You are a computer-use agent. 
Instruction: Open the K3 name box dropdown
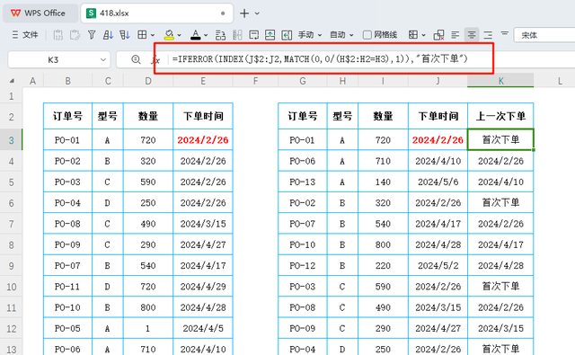tap(103, 60)
